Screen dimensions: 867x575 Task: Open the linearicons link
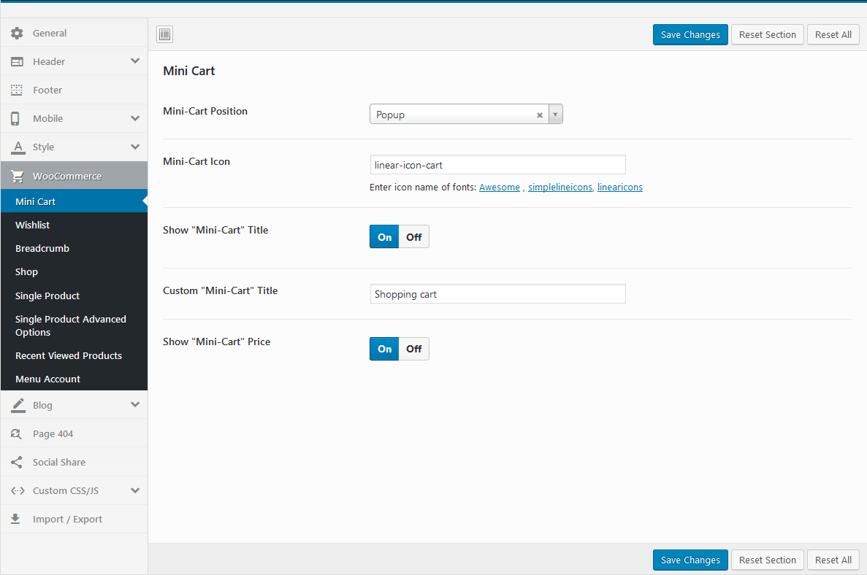point(620,188)
